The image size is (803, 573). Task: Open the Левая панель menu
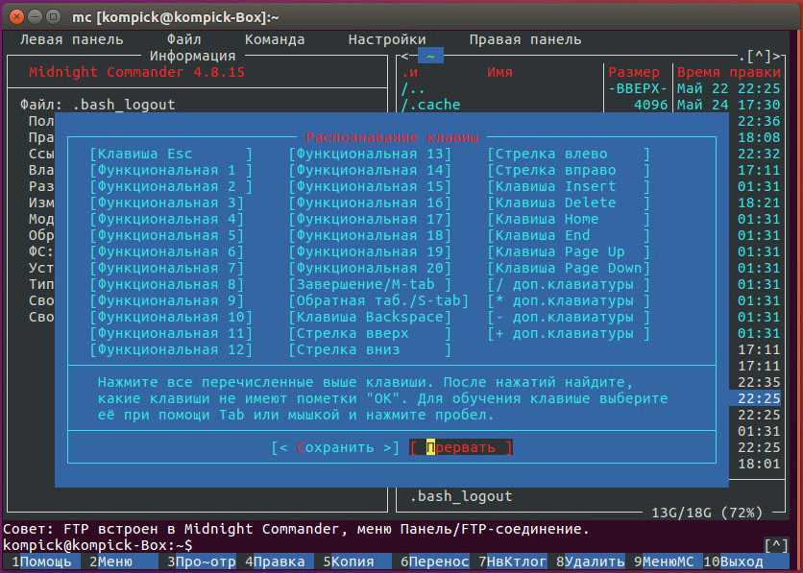tap(72, 39)
